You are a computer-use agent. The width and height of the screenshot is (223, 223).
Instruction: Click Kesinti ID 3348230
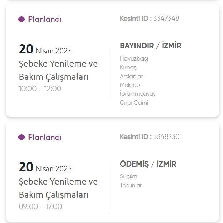[x=150, y=136]
